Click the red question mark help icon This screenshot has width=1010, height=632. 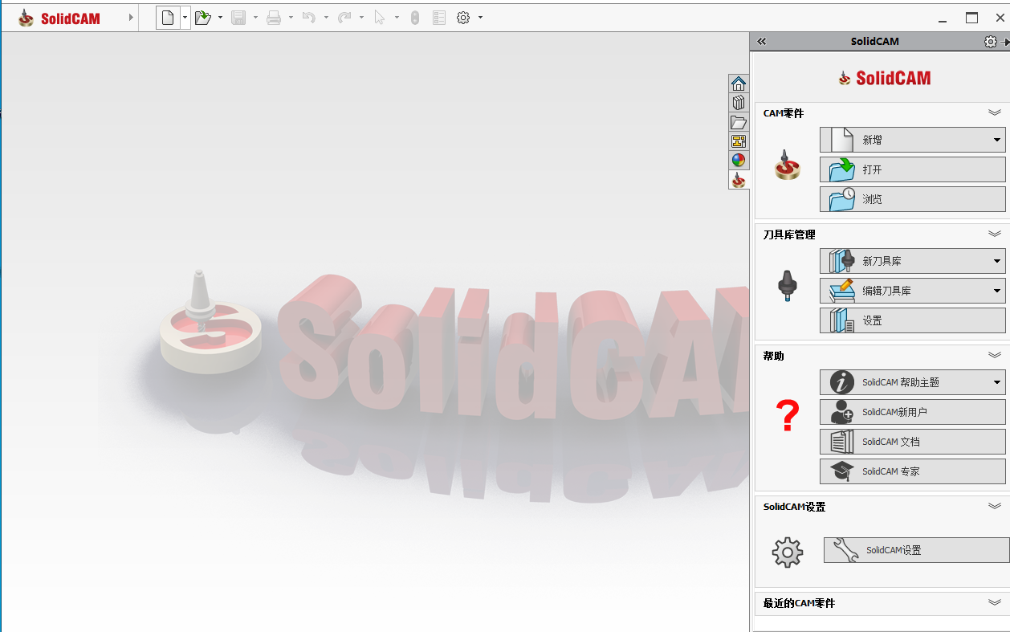(788, 416)
